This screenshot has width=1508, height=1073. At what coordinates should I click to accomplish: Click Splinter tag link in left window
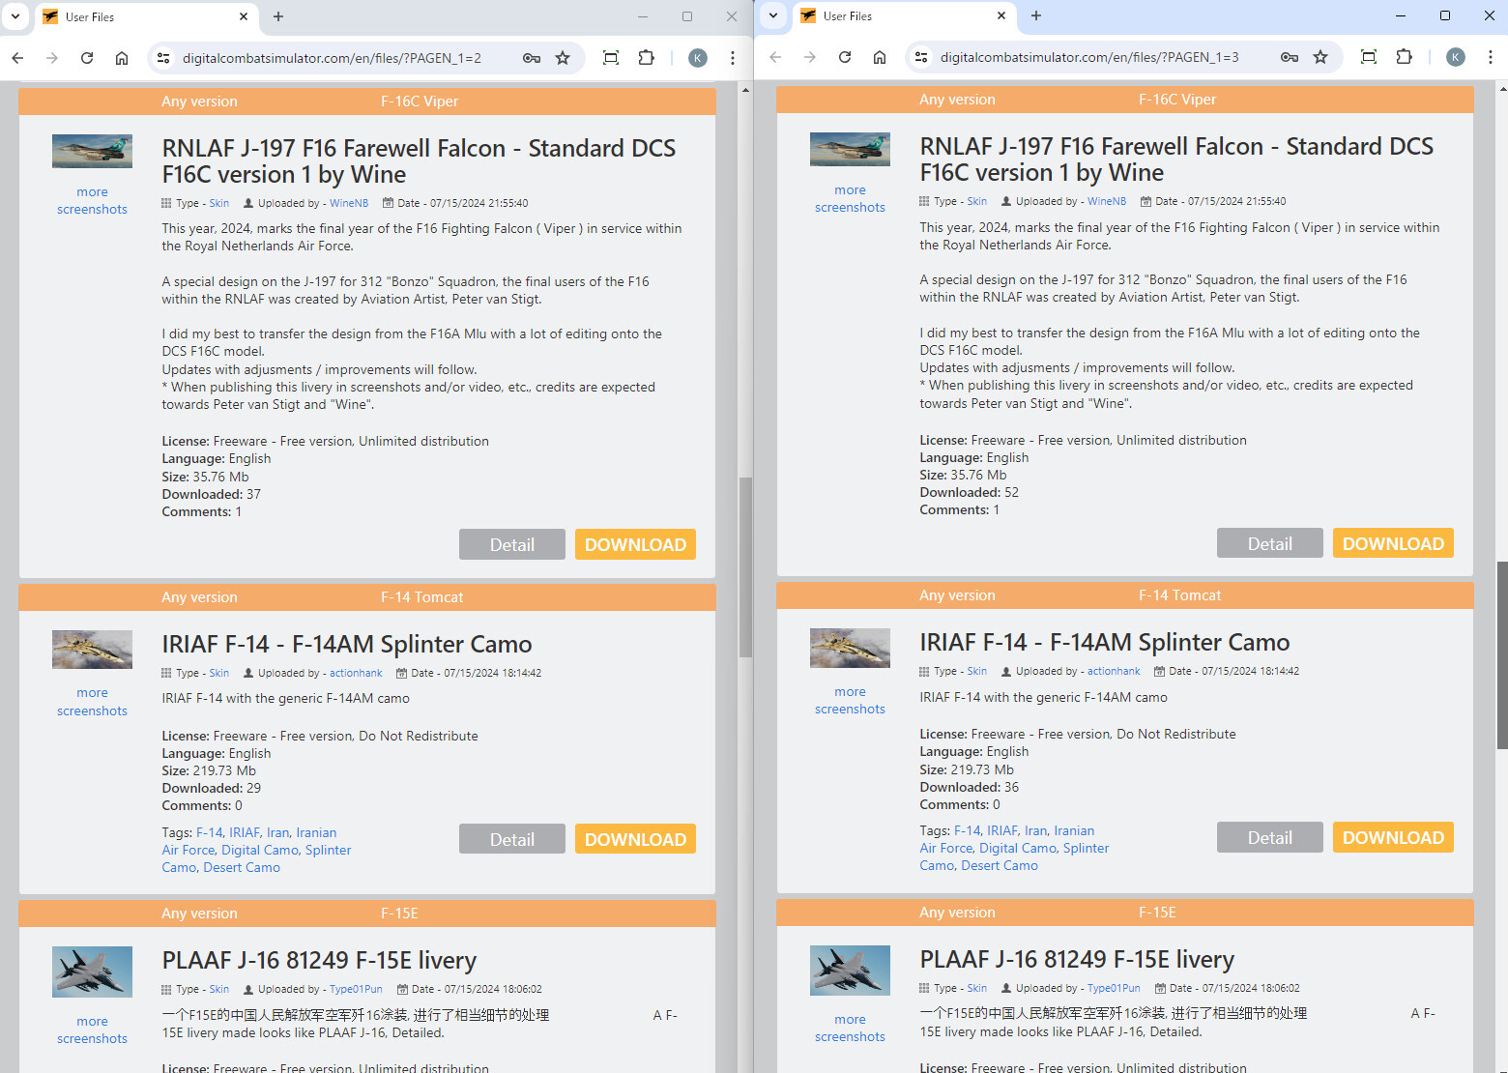click(328, 850)
